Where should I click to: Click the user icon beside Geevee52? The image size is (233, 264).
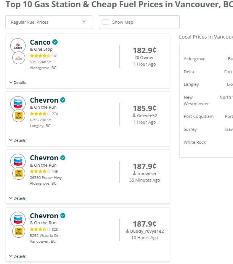134,115
